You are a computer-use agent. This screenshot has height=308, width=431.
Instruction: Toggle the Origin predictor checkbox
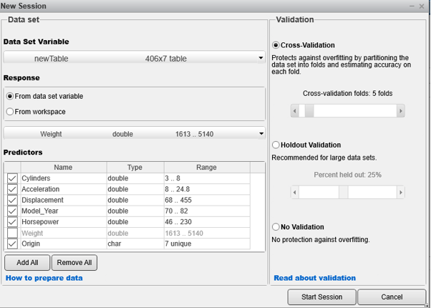click(12, 244)
